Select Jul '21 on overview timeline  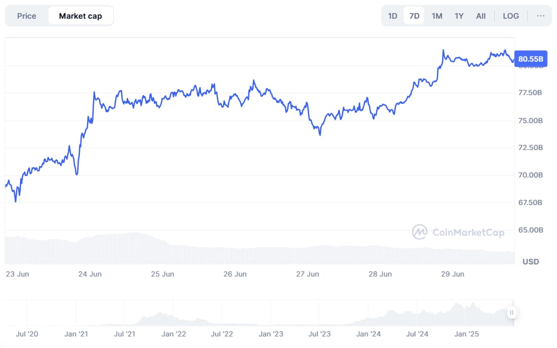125,334
